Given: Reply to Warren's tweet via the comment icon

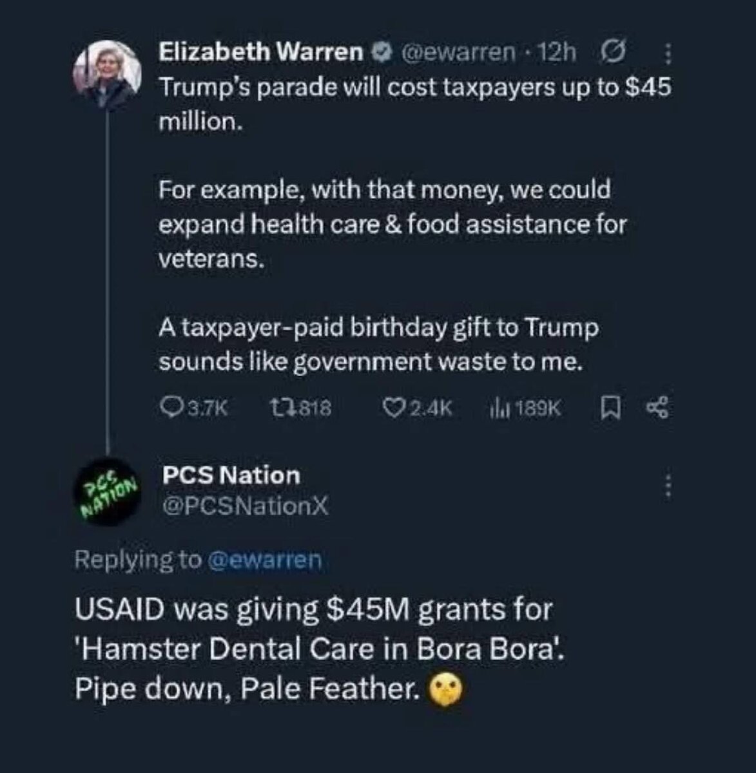Looking at the screenshot, I should click(x=171, y=407).
